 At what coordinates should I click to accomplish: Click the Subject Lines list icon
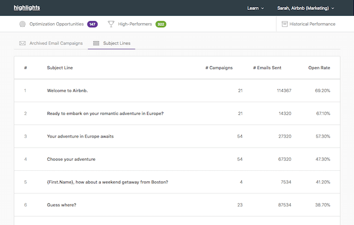point(96,43)
